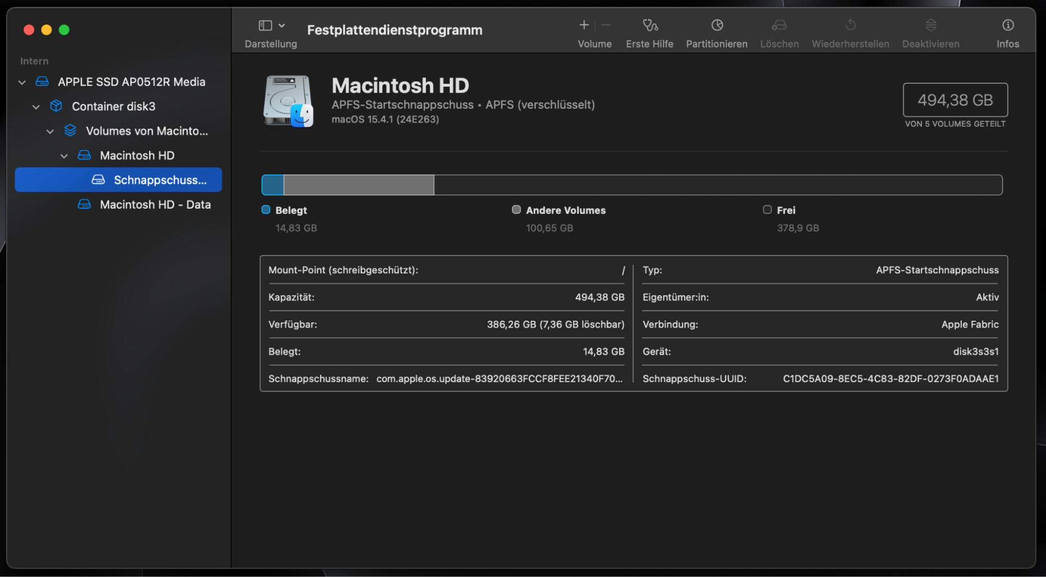1046x577 pixels.
Task: Click the remove Volume minus icon
Action: pyautogui.click(x=606, y=25)
